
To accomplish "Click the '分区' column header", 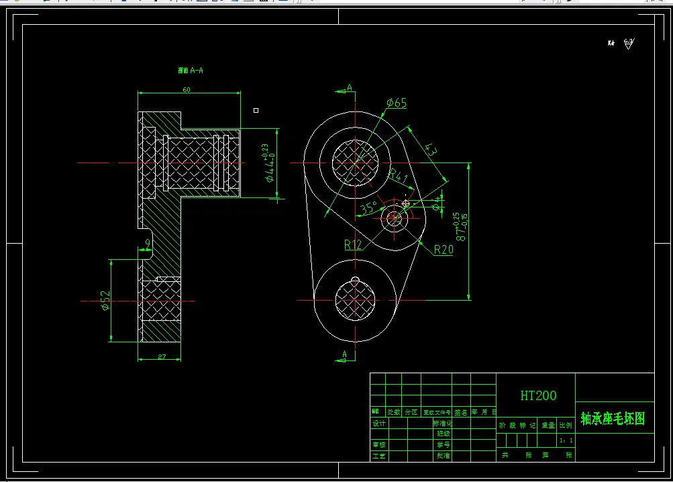I will pos(411,412).
